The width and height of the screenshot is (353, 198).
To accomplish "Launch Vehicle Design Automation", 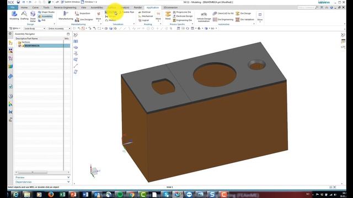I will [x=204, y=17].
